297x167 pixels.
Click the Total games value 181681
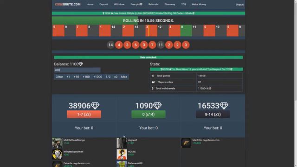click(202, 76)
